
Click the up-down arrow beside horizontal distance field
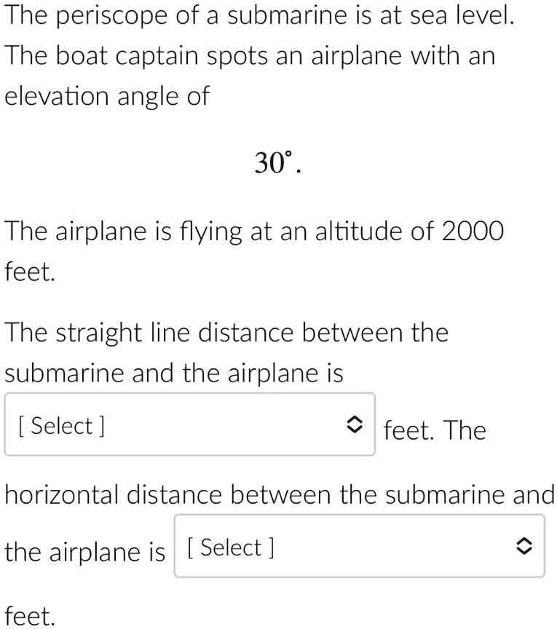point(526,547)
